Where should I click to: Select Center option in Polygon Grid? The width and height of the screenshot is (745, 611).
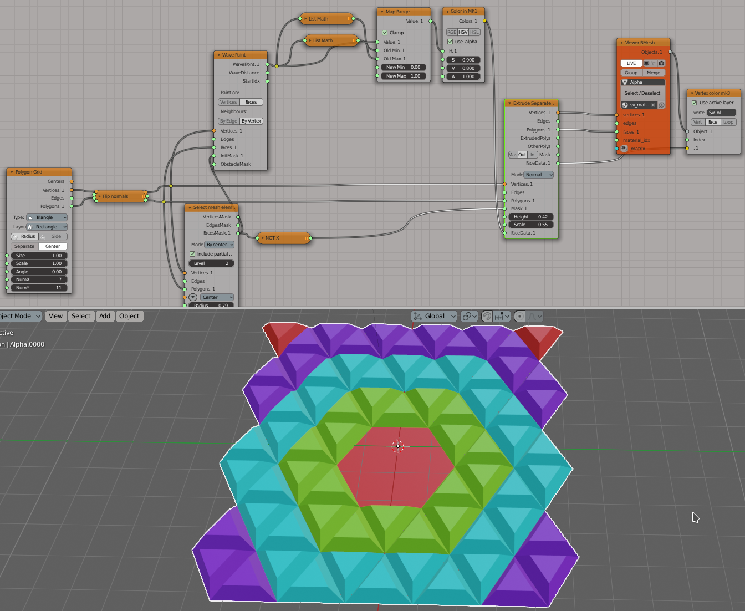(53, 246)
